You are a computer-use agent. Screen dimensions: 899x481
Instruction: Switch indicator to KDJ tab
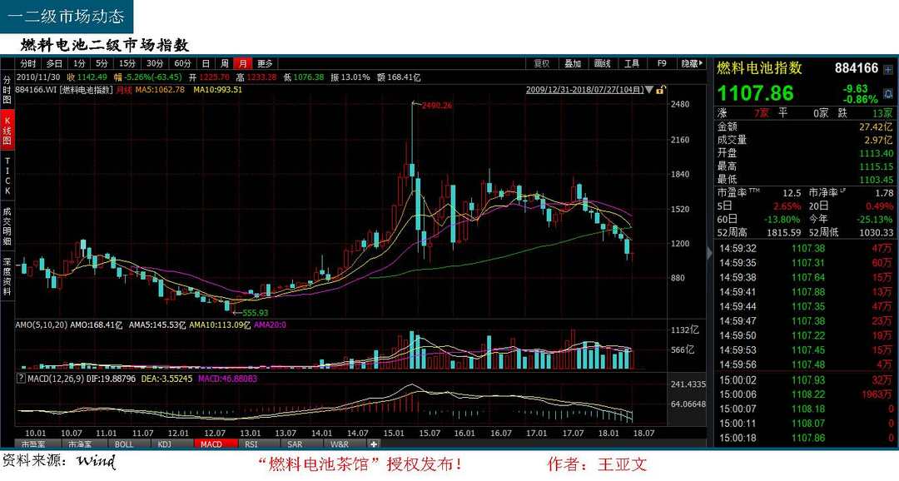[165, 444]
